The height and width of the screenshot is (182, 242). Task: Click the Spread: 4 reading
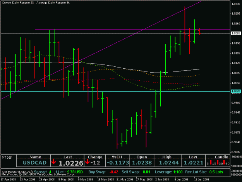click(x=43, y=172)
